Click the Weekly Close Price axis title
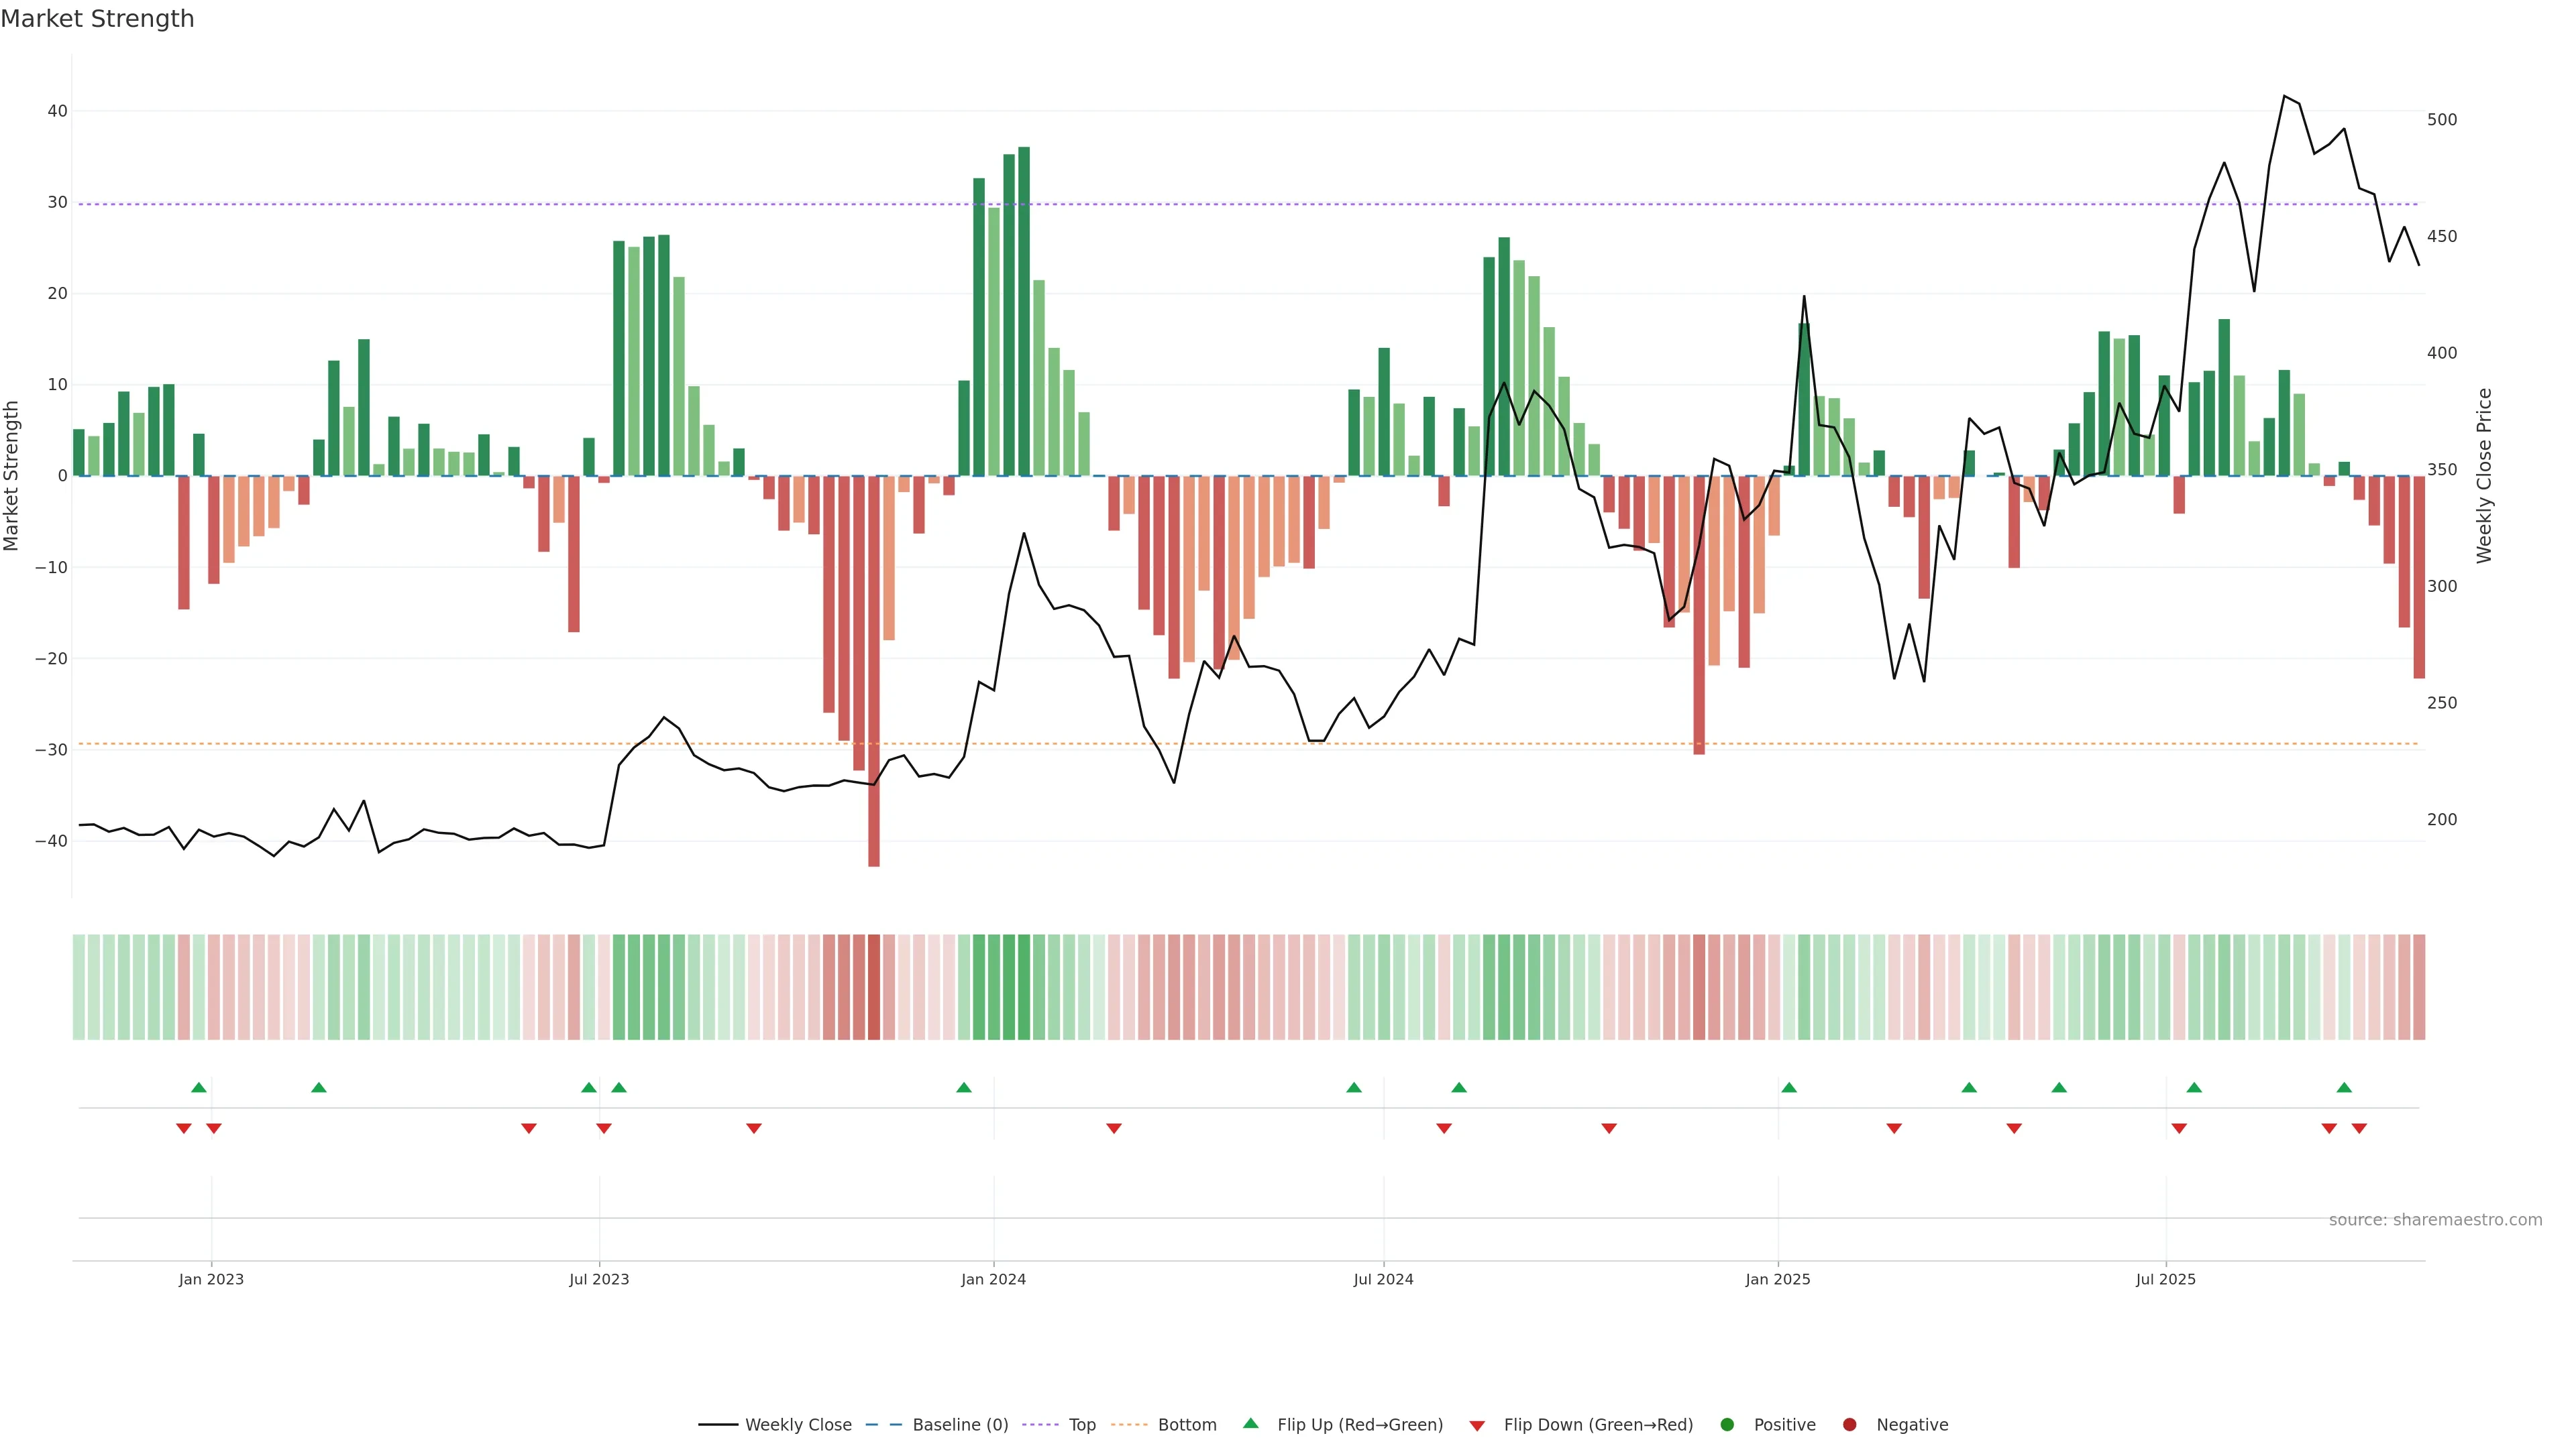2576x1448 pixels. [2485, 476]
